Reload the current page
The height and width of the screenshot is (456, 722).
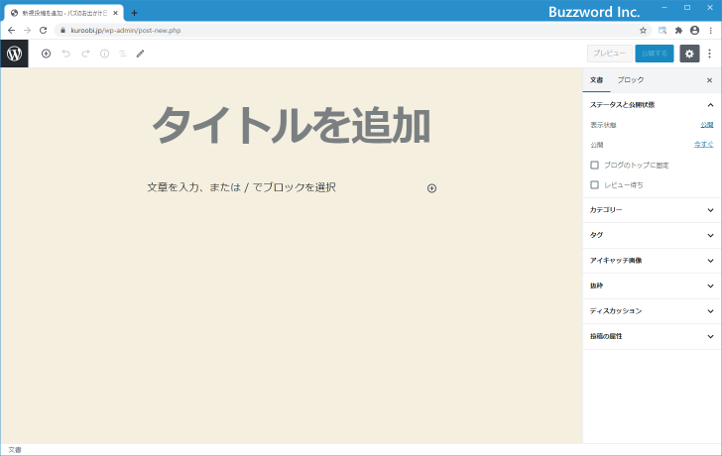coord(44,31)
